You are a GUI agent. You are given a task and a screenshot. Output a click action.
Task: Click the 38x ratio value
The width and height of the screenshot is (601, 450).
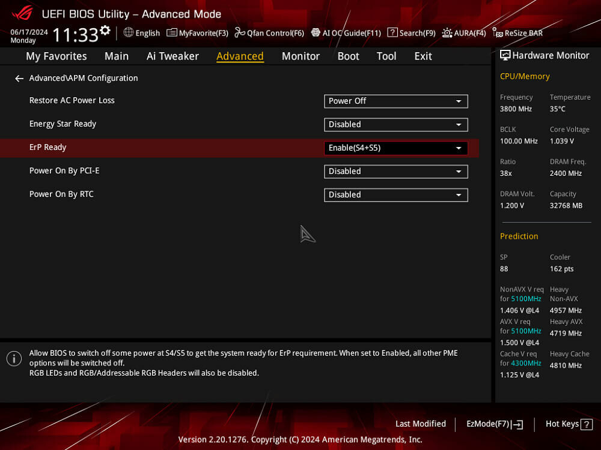click(x=506, y=173)
